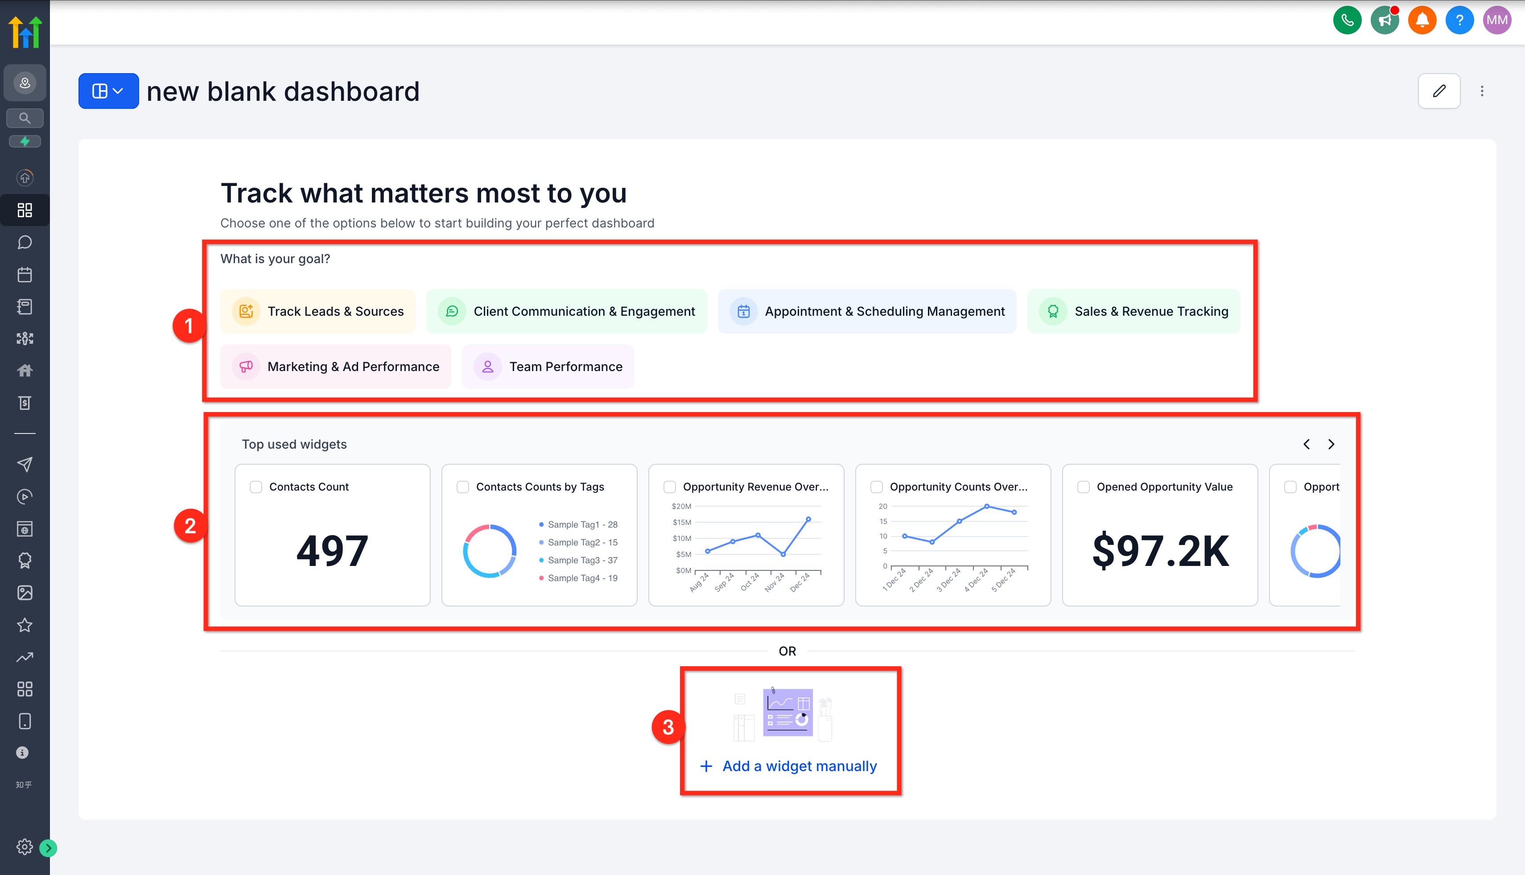Open Conversations chat icon in sidebar
This screenshot has height=875, width=1525.
[25, 242]
